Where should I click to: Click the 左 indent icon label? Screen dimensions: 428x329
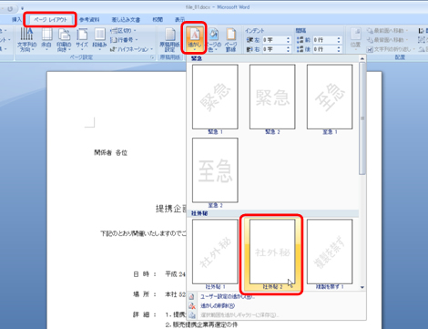(253, 40)
